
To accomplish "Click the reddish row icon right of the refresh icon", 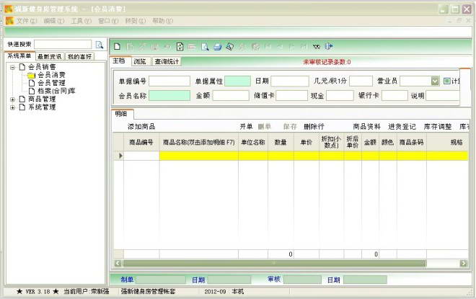I will coord(192,46).
